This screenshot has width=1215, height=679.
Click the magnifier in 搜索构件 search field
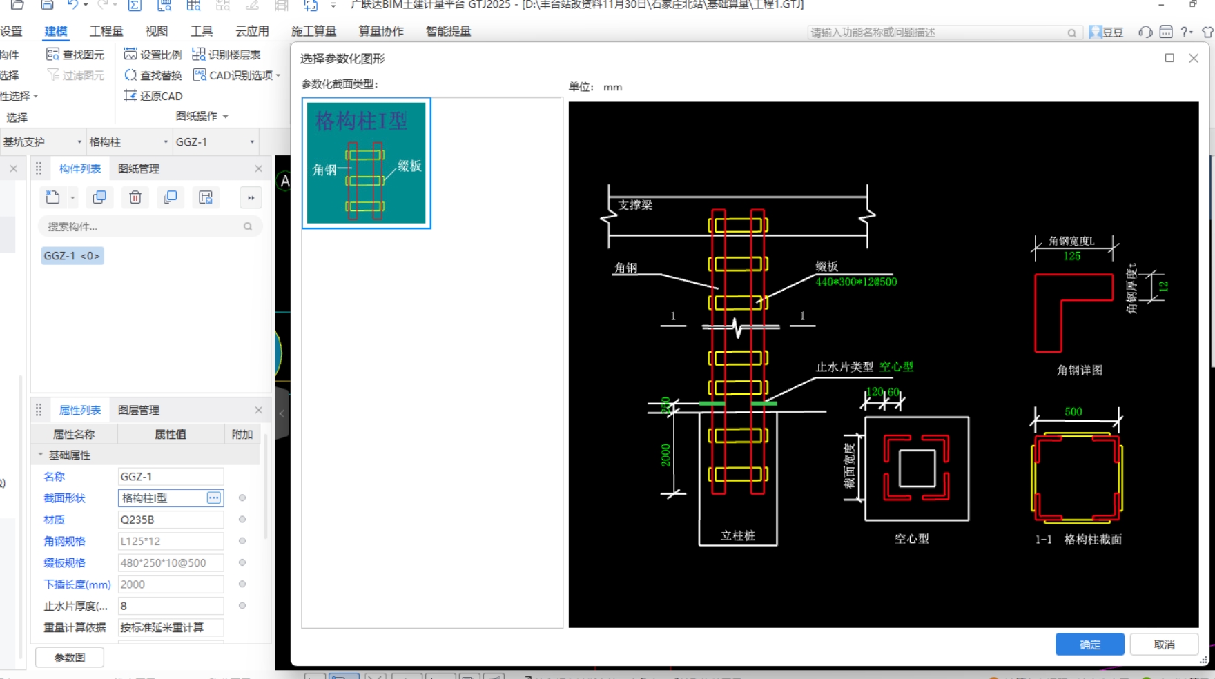click(248, 226)
